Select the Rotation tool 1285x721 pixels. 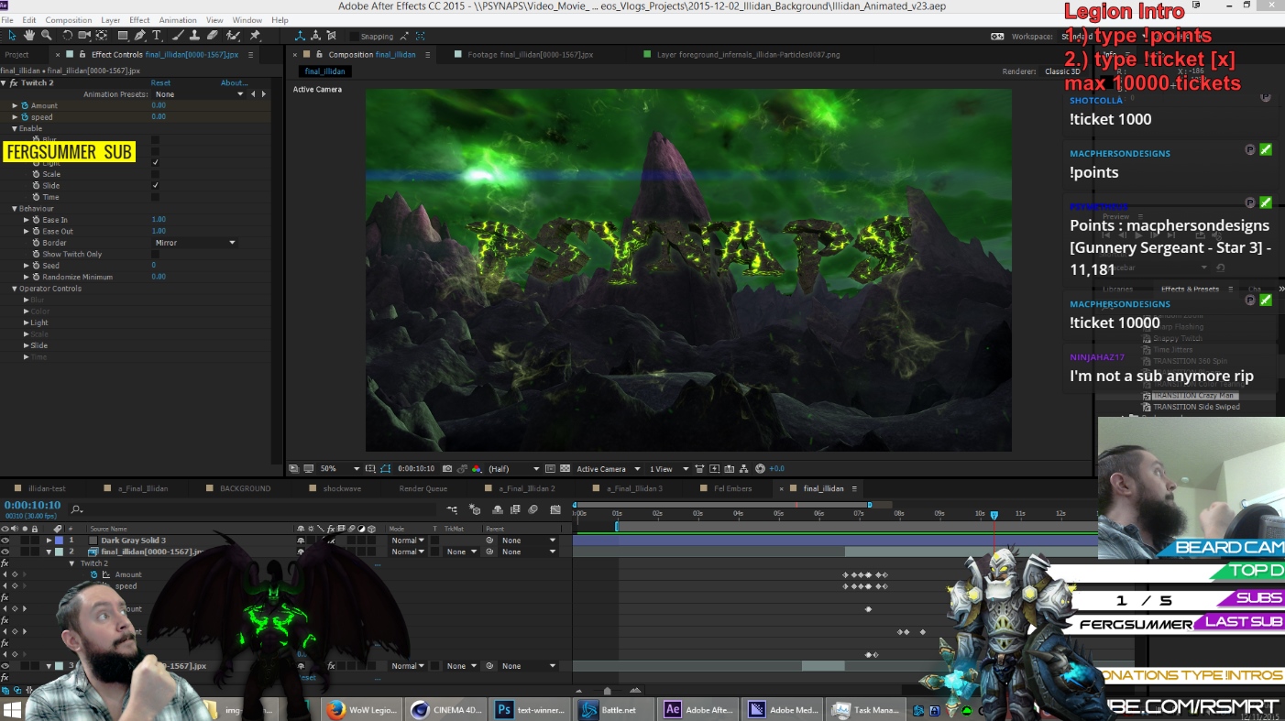68,36
